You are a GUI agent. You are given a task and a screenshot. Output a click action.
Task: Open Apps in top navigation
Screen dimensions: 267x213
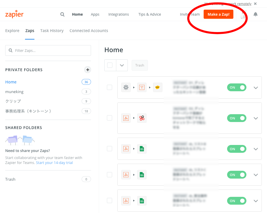click(x=95, y=15)
